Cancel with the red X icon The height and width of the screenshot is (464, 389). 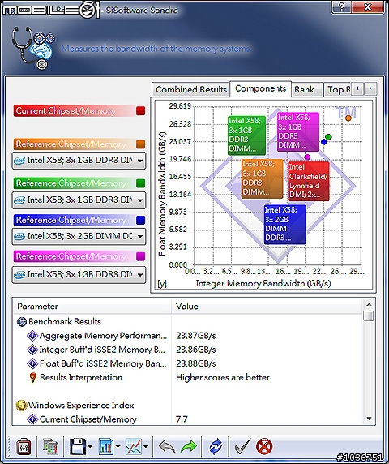coord(264,447)
